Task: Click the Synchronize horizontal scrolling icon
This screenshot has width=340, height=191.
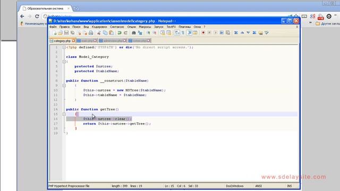Action: click(x=168, y=33)
